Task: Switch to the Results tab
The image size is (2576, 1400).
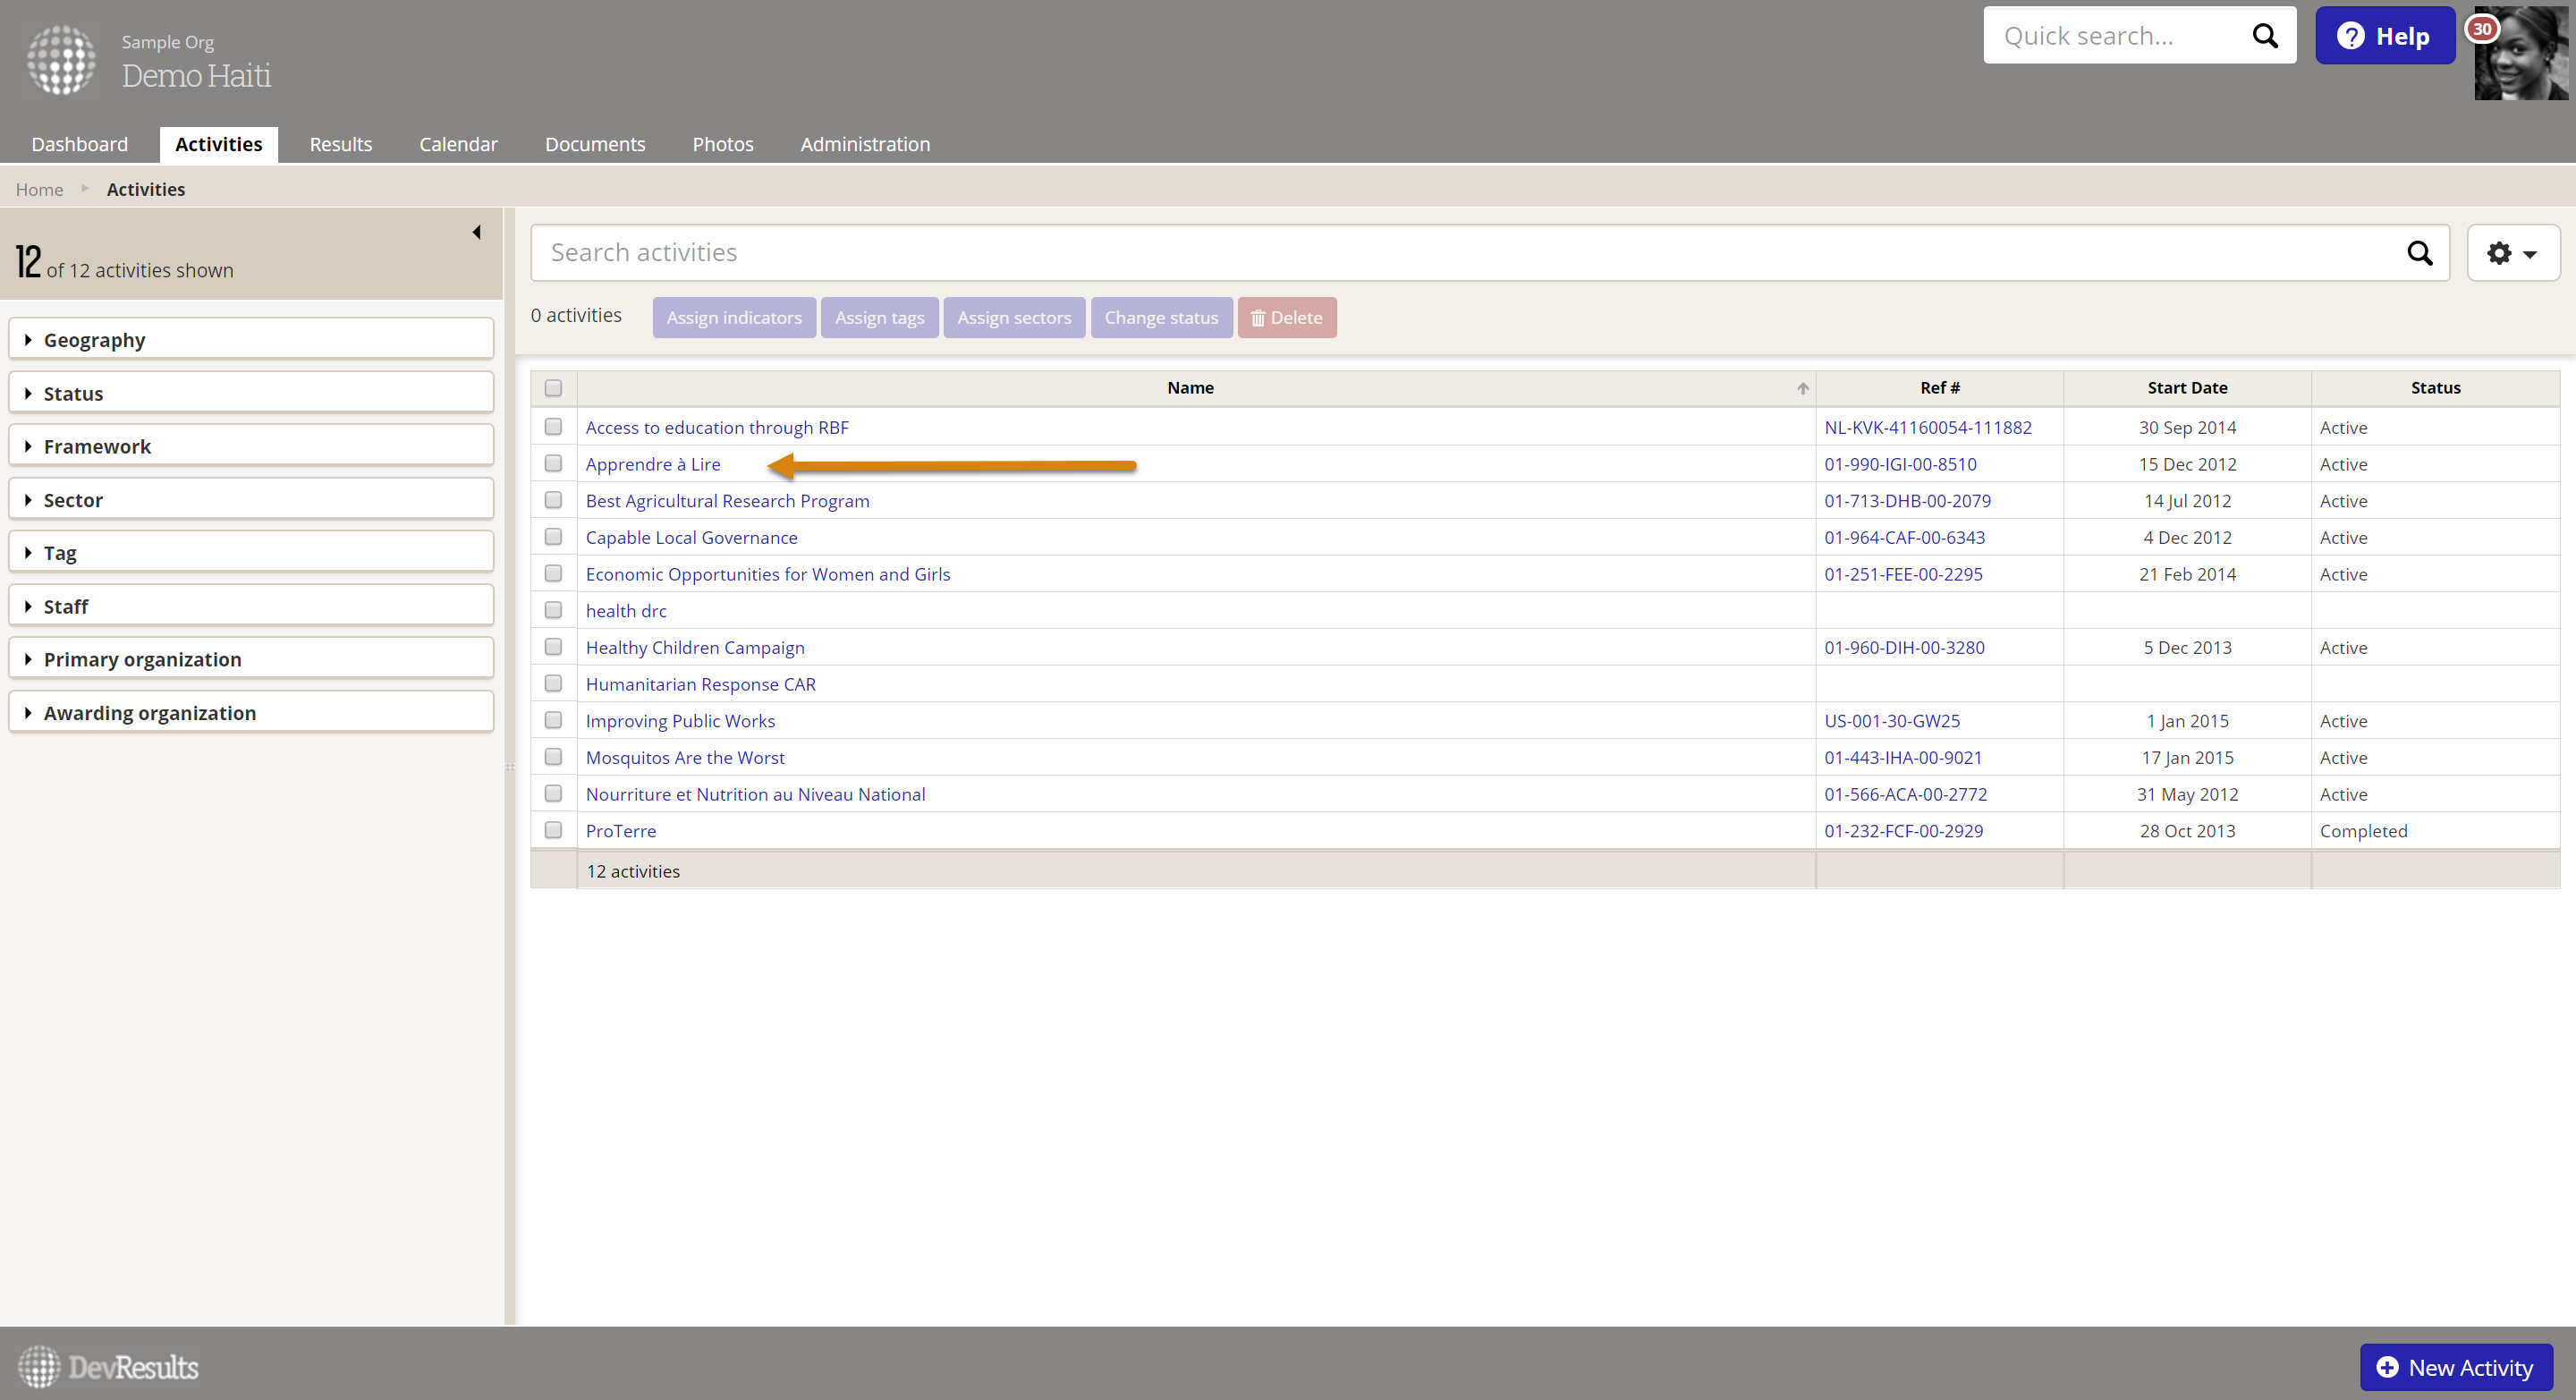Action: (x=340, y=144)
